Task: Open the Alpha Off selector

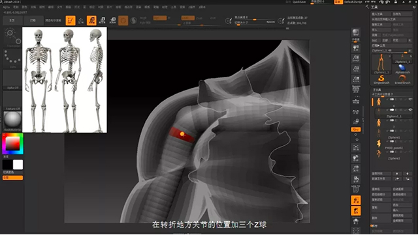Action: pos(12,79)
